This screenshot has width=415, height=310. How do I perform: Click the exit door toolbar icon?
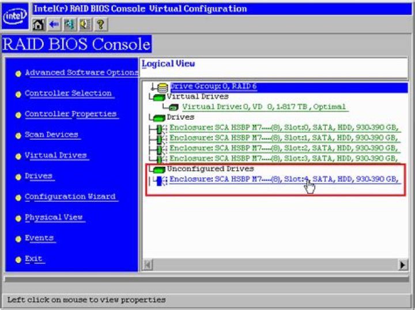pos(70,25)
